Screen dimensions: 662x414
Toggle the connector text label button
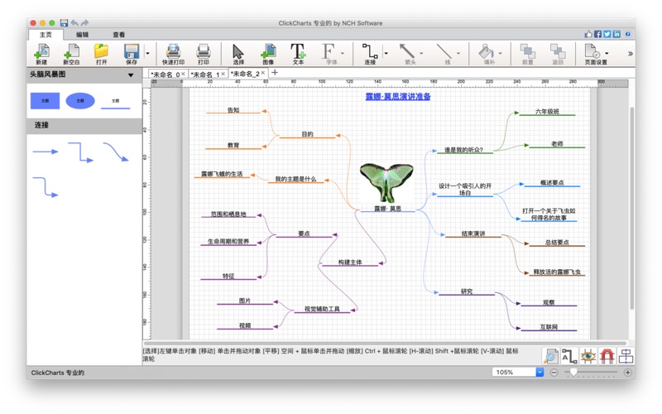click(568, 356)
